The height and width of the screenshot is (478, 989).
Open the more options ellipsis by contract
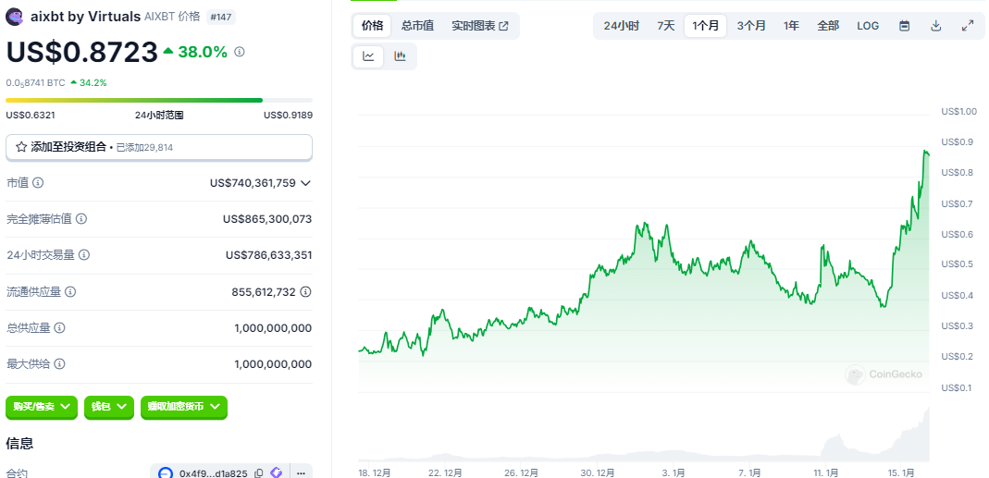pyautogui.click(x=301, y=472)
